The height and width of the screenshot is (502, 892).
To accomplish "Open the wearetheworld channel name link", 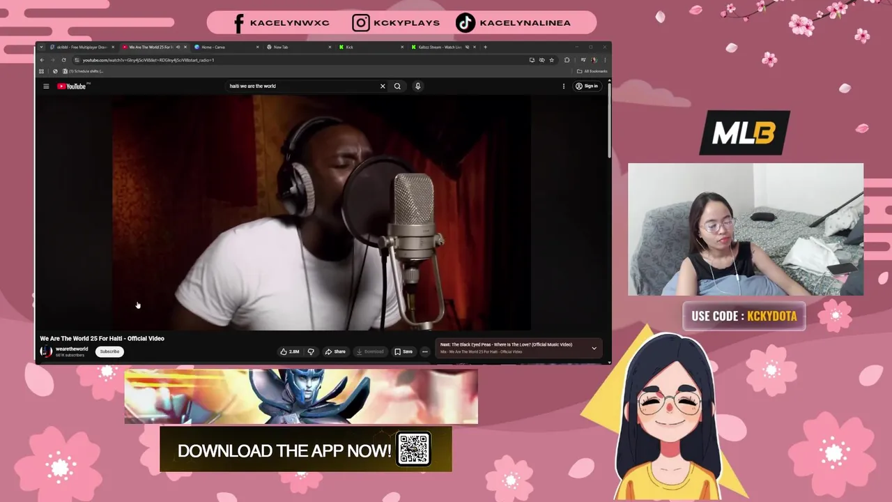I will (x=72, y=349).
